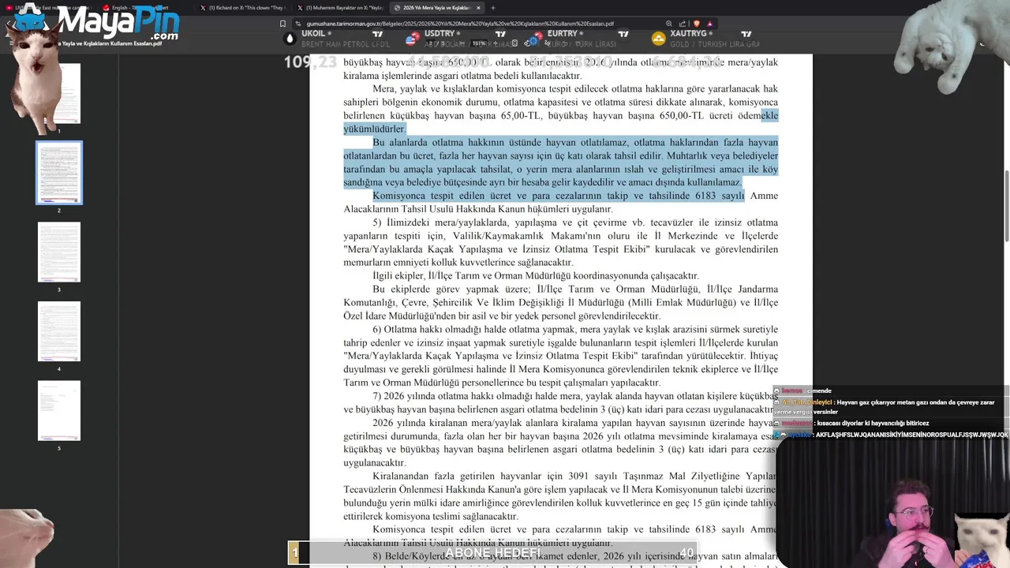Open page 4 thumbnail in sidebar
The image size is (1010, 568).
[x=59, y=331]
